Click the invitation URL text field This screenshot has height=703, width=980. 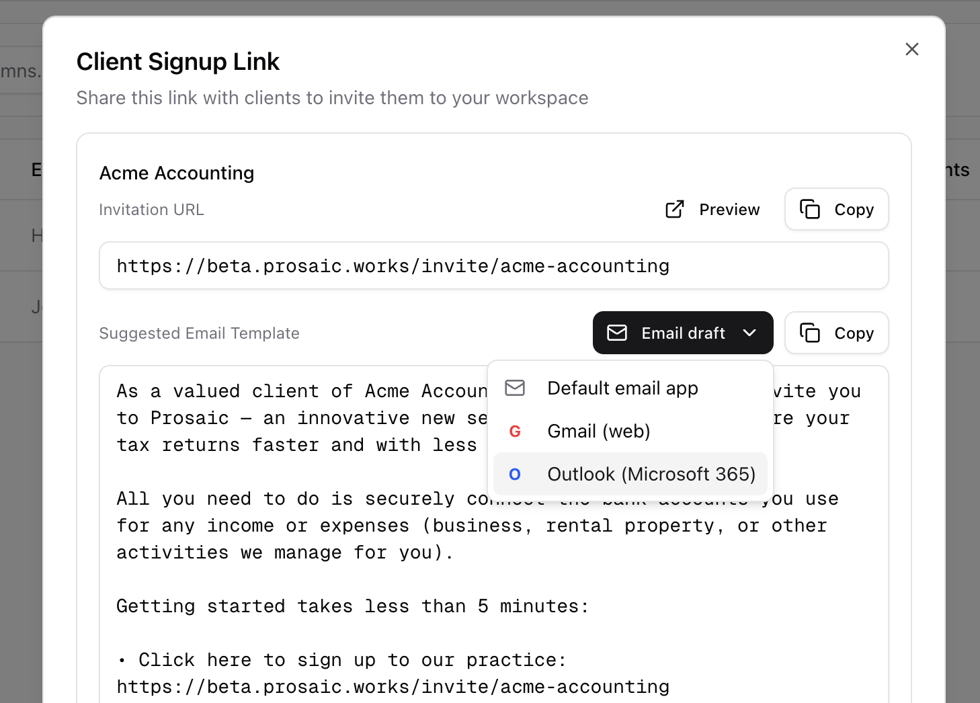494,266
